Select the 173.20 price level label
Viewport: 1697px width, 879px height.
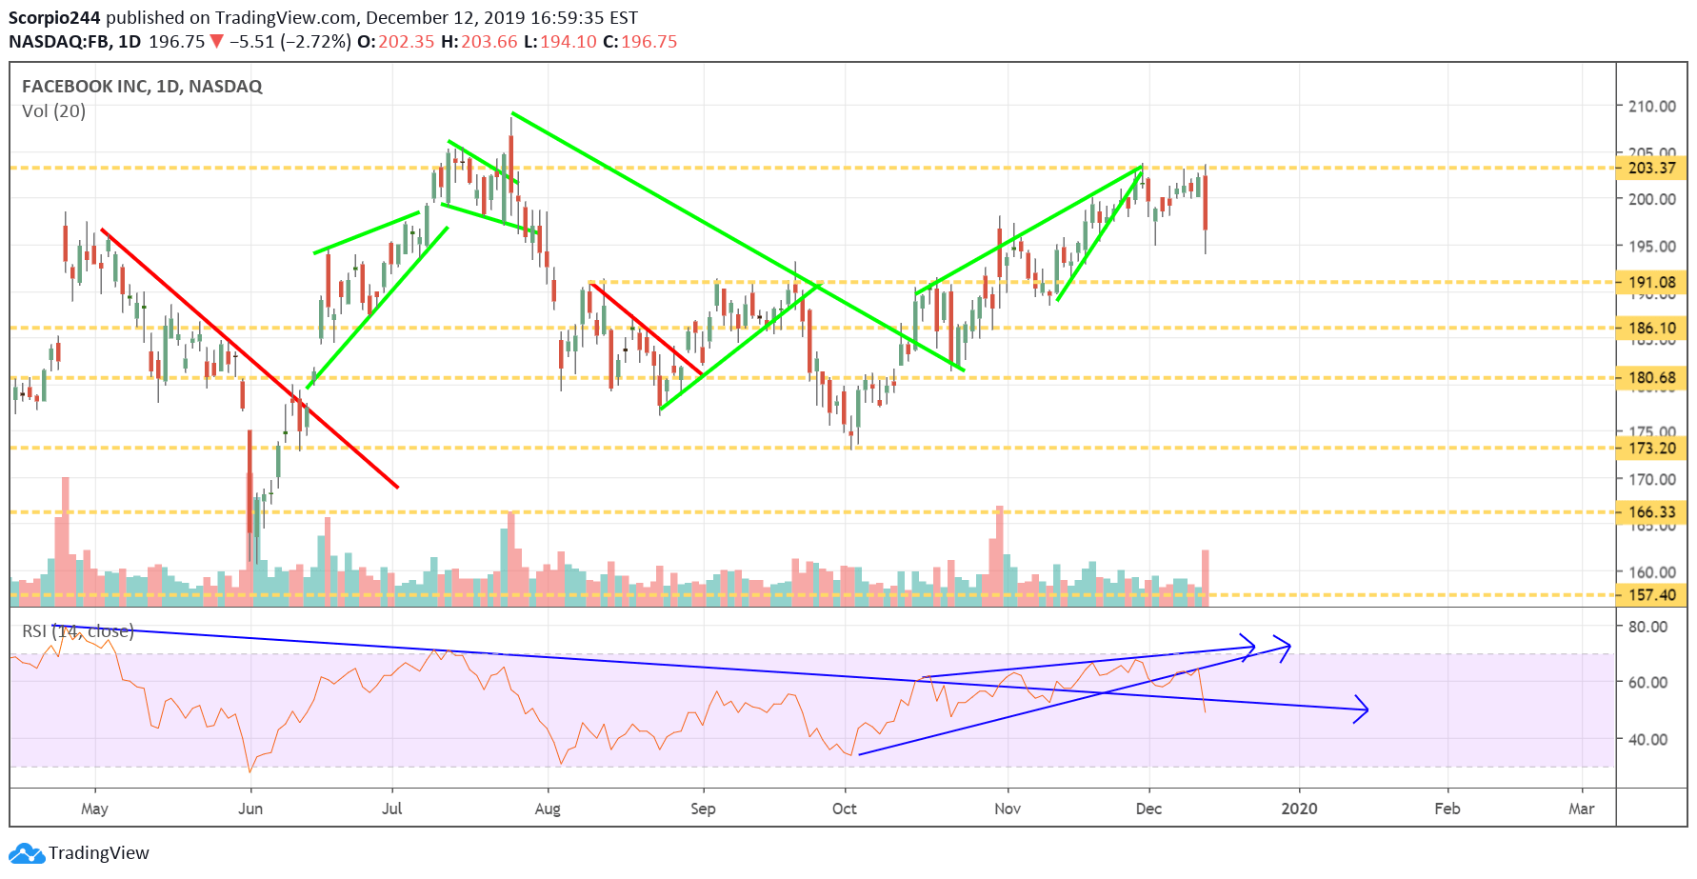(1651, 448)
